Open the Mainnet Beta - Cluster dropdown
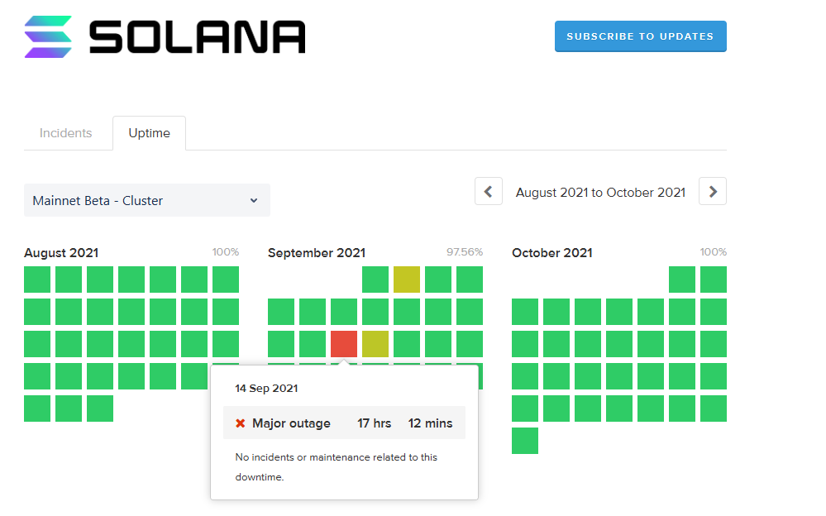Image resolution: width=826 pixels, height=516 pixels. (x=146, y=200)
